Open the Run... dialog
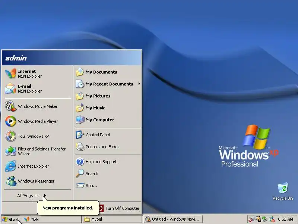298x224 pixels. [108, 186]
